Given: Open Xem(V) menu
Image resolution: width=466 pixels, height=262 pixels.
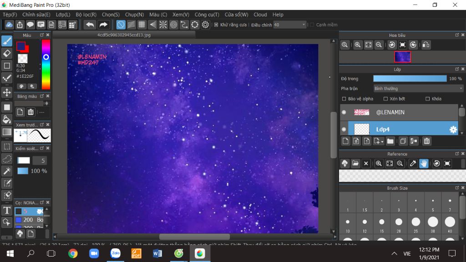Looking at the screenshot, I should click(x=181, y=15).
